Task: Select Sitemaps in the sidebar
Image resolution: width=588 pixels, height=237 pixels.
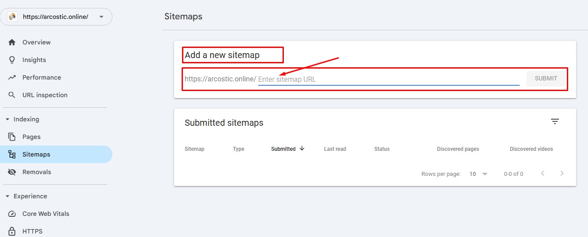Action: 36,154
